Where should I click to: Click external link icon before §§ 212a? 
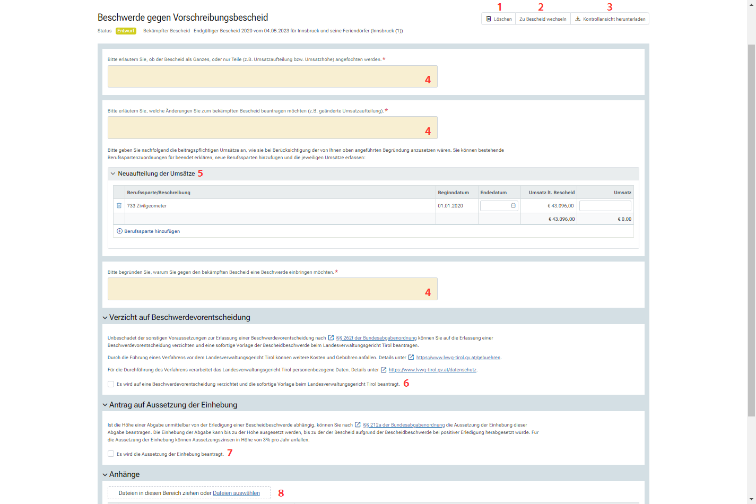click(358, 425)
